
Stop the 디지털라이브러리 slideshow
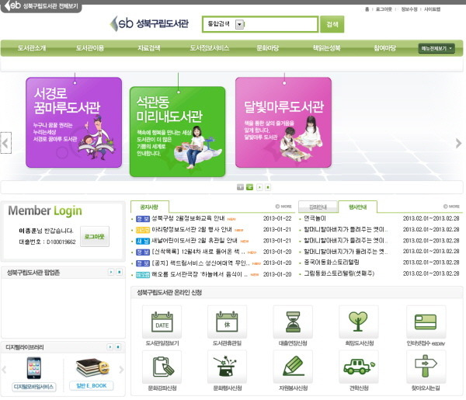[x=118, y=347]
